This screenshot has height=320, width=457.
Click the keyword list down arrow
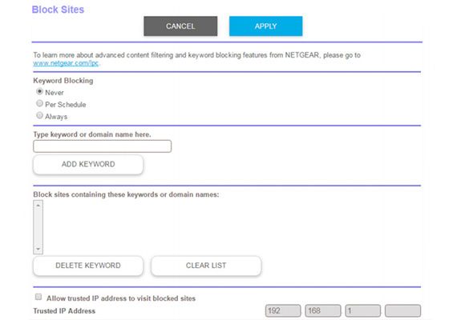[x=38, y=250]
